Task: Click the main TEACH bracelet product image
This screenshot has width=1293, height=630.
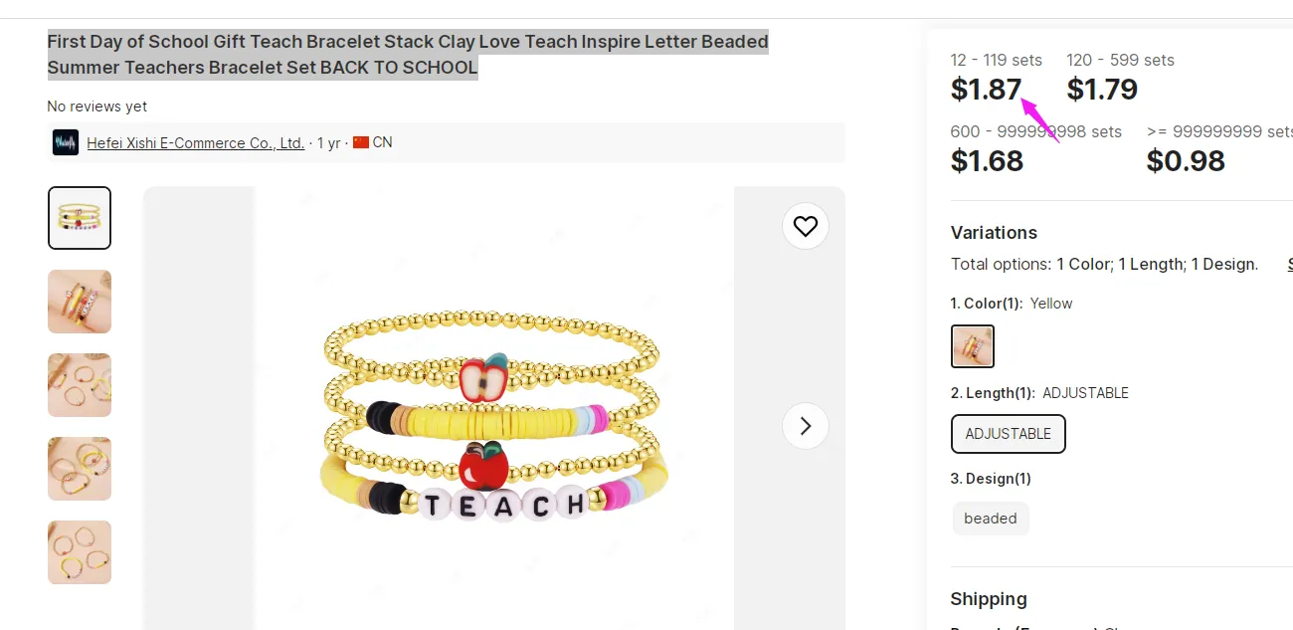Action: [x=494, y=418]
